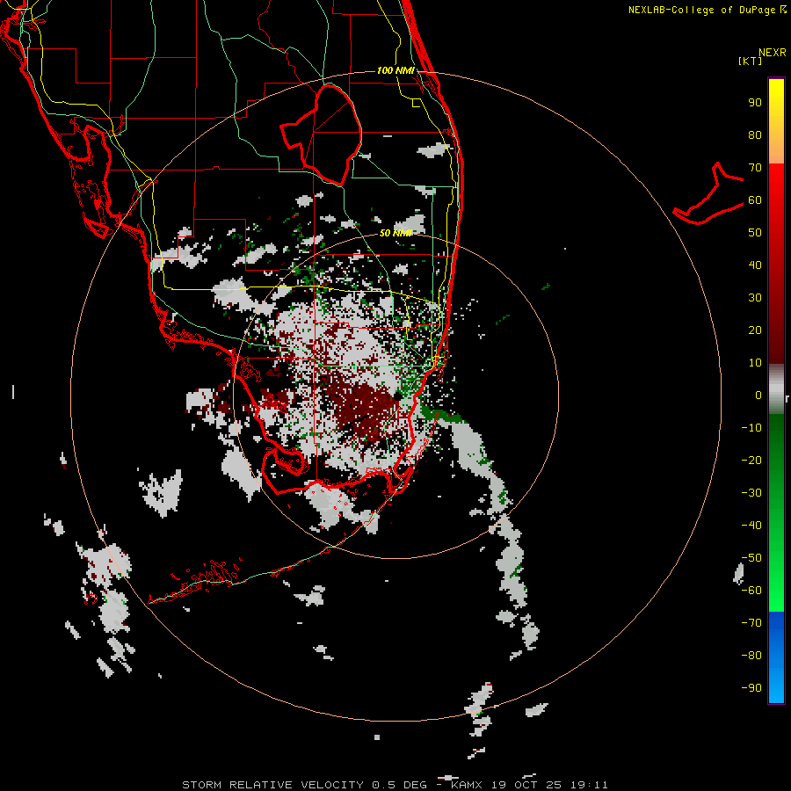This screenshot has height=791, width=791.
Task: Click the 60 value on the velocity scale
Action: tap(755, 200)
